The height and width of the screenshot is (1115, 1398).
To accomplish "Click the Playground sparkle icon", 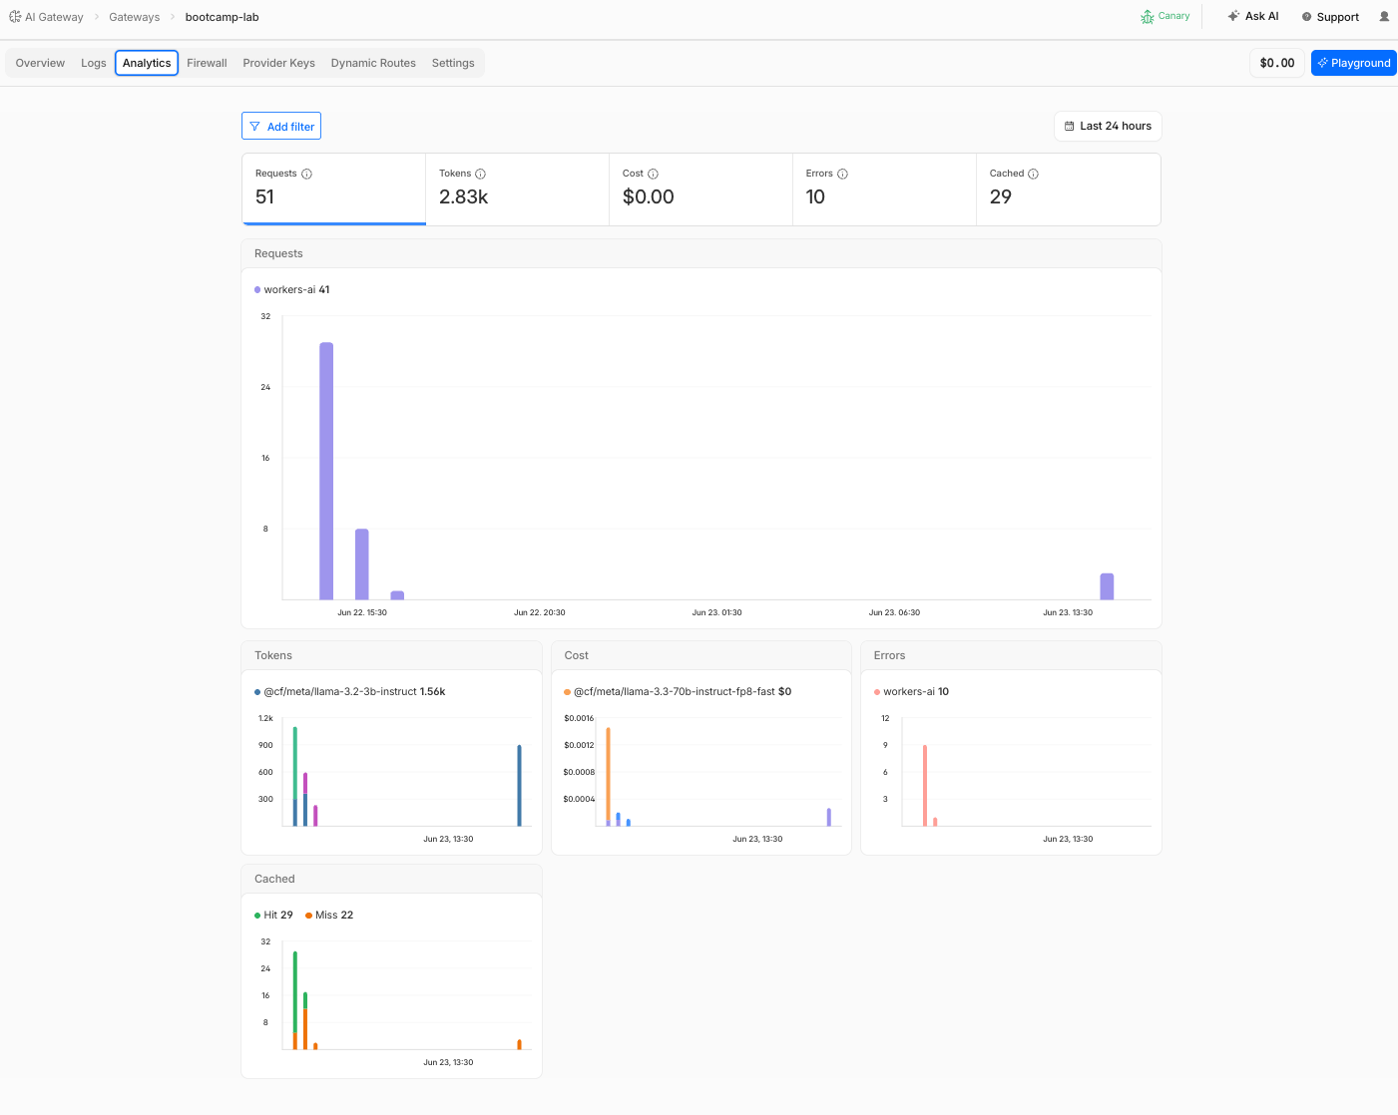I will click(x=1323, y=63).
